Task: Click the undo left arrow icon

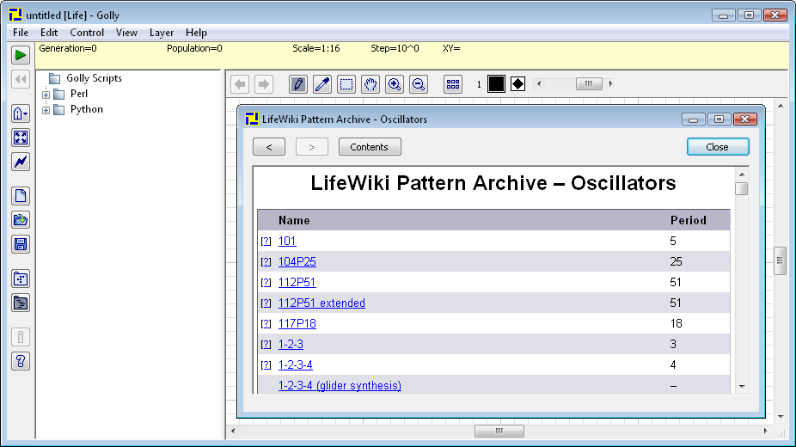Action: click(x=240, y=84)
